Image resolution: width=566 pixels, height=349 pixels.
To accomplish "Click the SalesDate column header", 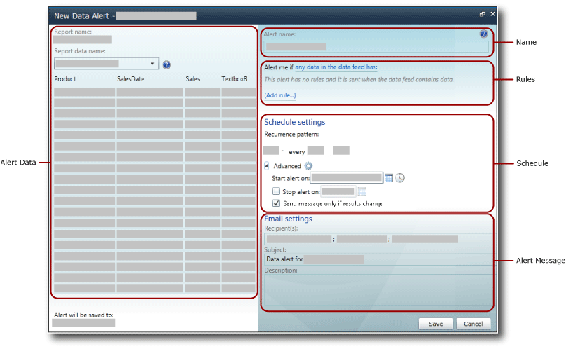I will (130, 79).
